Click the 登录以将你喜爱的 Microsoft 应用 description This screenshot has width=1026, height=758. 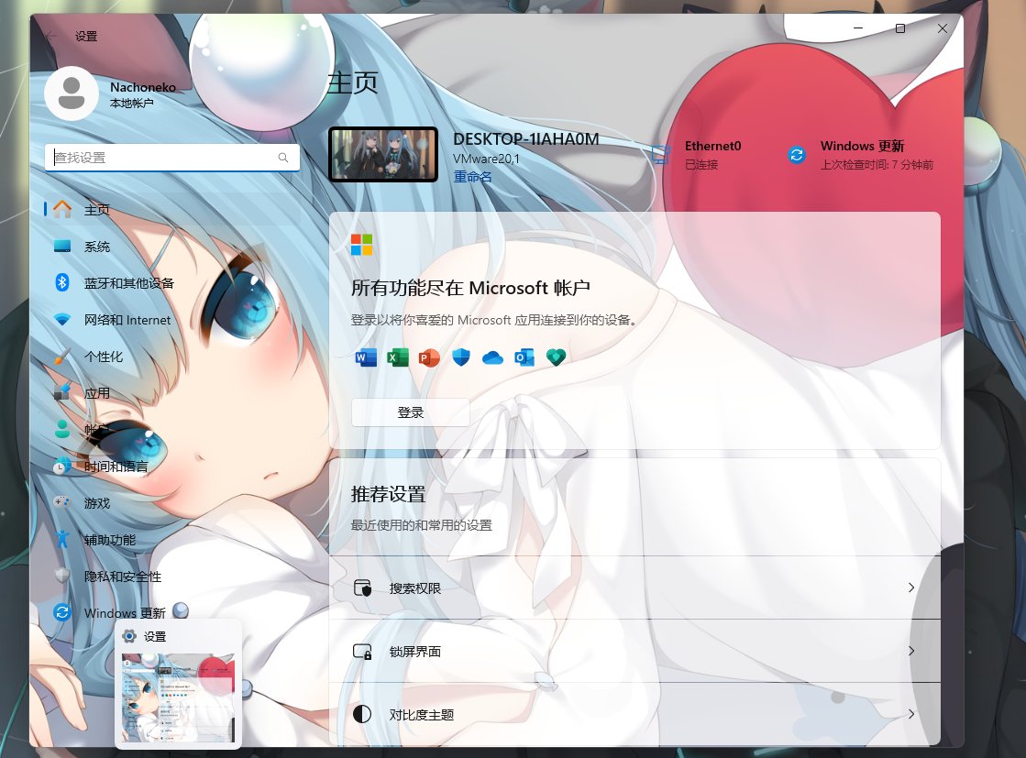(x=494, y=320)
